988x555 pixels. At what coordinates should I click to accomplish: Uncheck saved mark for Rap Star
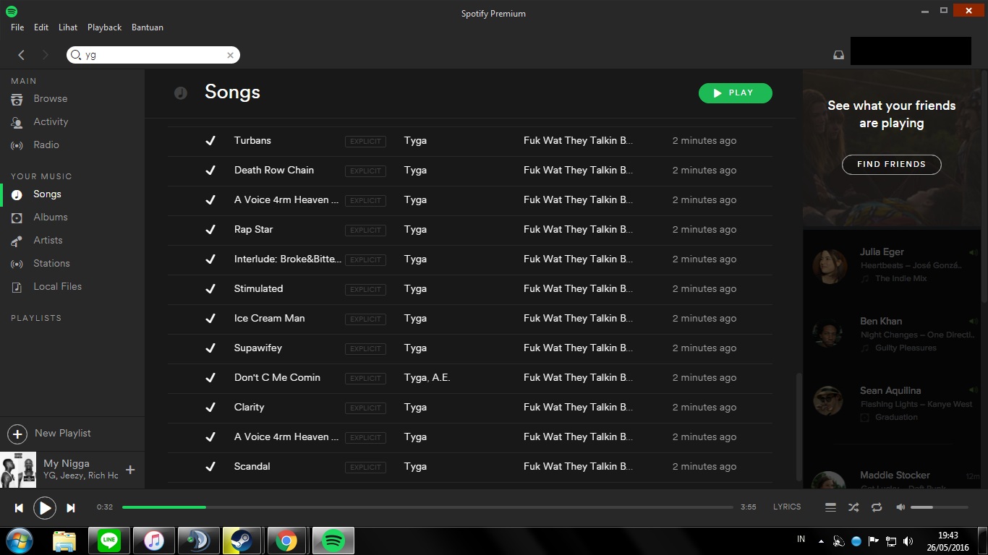coord(210,230)
